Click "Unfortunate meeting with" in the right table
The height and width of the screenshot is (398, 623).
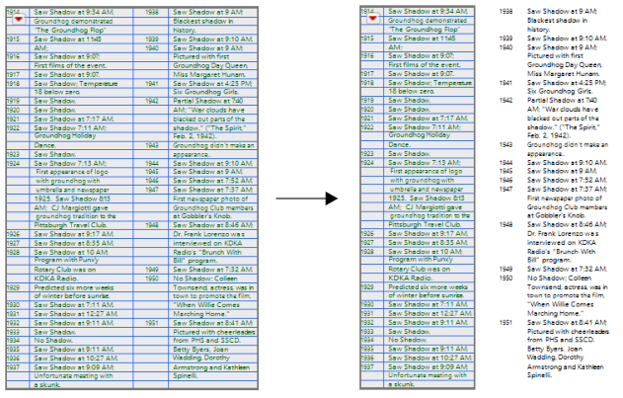tap(428, 375)
